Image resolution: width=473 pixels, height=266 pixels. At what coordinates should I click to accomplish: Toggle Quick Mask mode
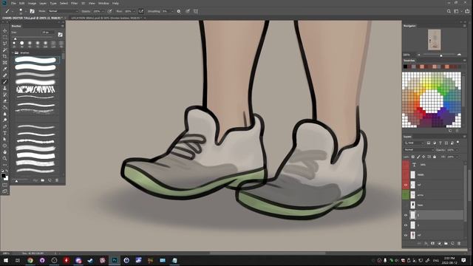[x=5, y=185]
